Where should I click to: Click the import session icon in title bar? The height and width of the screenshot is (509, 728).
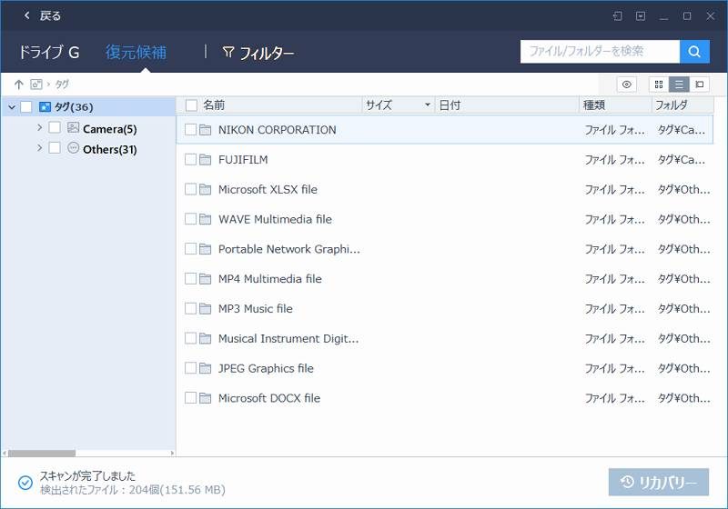[x=617, y=15]
